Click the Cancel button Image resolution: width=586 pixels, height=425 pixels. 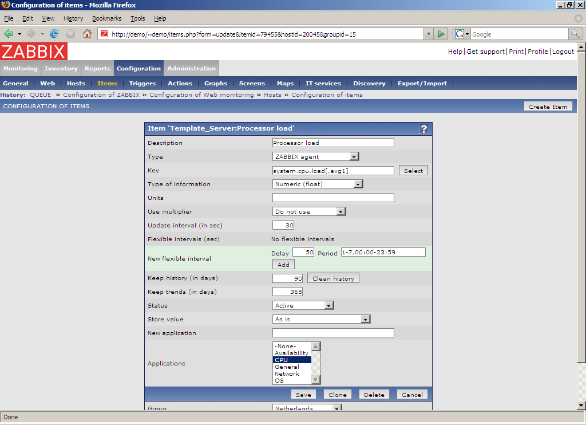point(412,395)
